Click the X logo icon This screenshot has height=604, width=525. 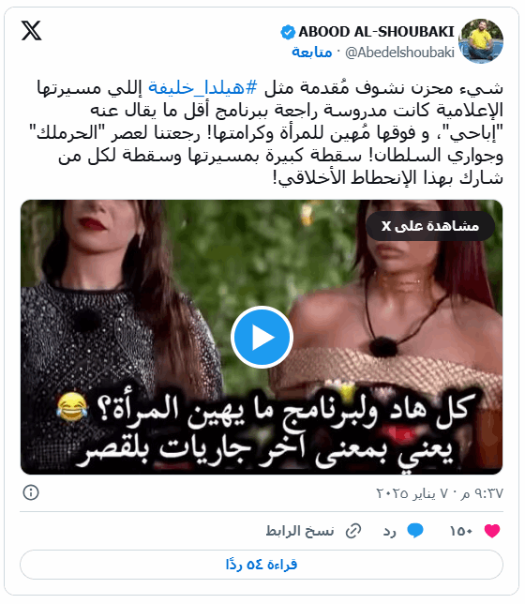coord(31,31)
